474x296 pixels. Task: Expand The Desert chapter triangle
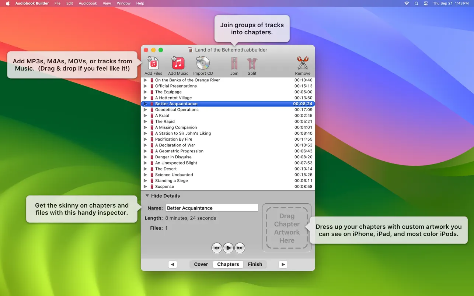point(146,169)
